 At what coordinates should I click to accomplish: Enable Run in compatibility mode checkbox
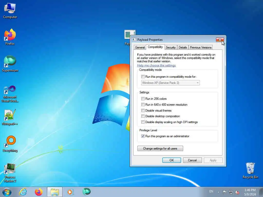(143, 76)
